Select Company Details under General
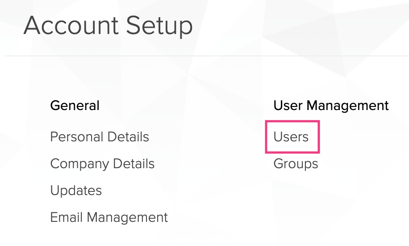This screenshot has width=409, height=246. tap(102, 164)
